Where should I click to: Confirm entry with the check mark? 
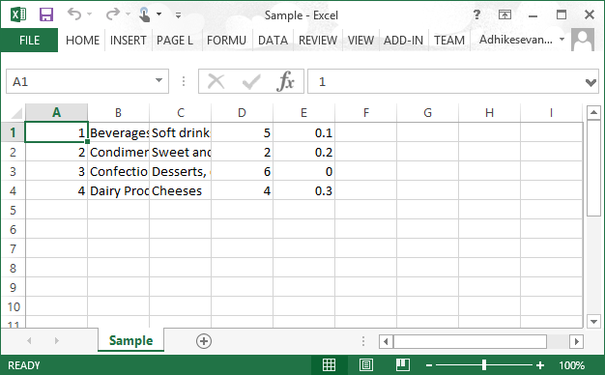point(251,82)
